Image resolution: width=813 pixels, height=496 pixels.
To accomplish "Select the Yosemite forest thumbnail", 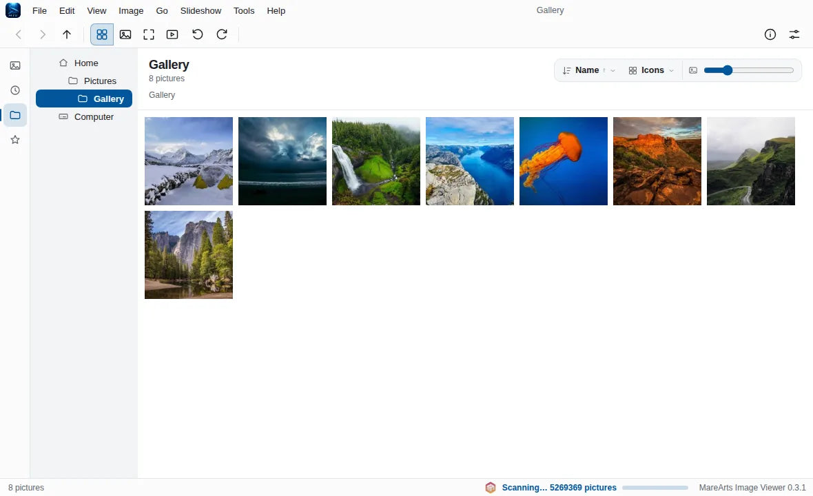I will pyautogui.click(x=189, y=255).
